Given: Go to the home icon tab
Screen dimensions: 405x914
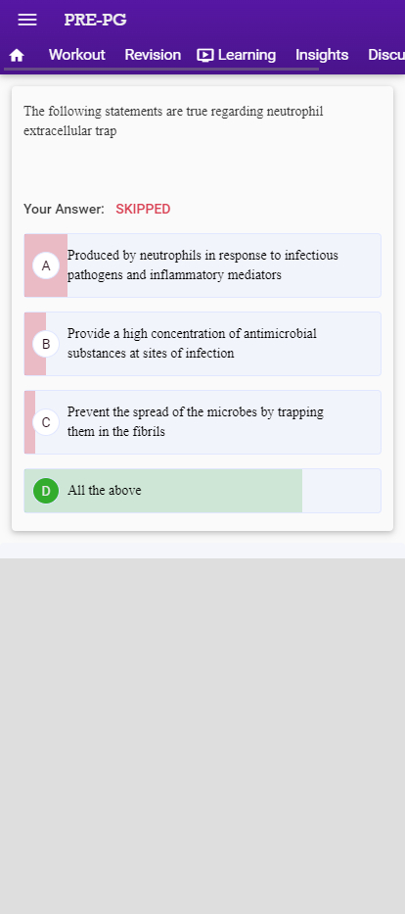Looking at the screenshot, I should (17, 56).
